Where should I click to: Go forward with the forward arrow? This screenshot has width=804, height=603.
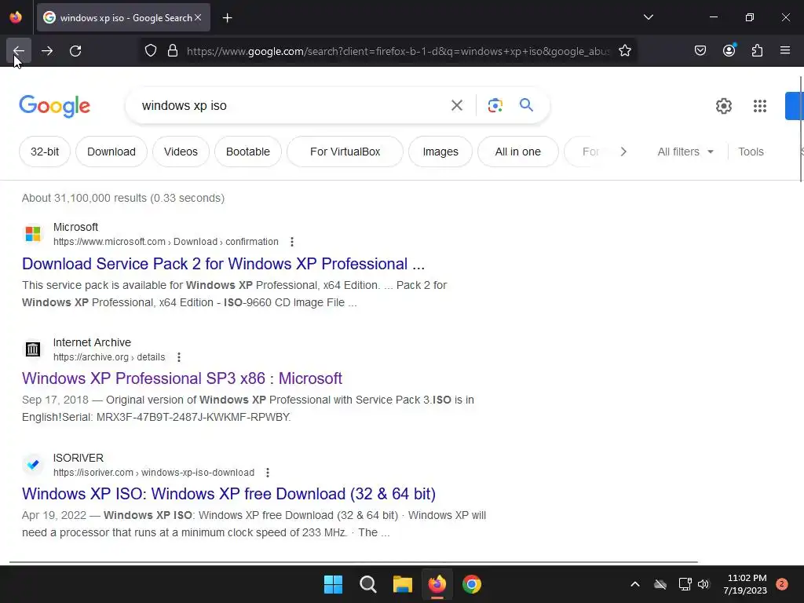click(x=47, y=51)
